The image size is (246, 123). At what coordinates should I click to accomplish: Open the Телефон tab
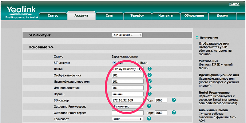tap(137, 16)
